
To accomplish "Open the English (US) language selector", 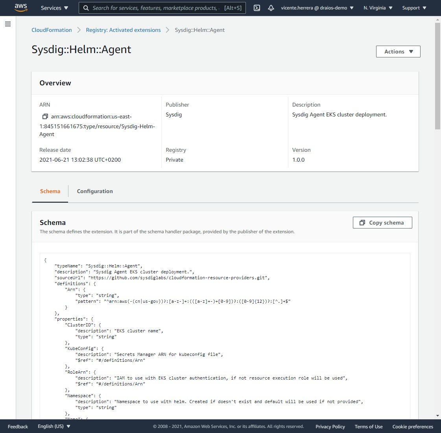I will [x=54, y=426].
